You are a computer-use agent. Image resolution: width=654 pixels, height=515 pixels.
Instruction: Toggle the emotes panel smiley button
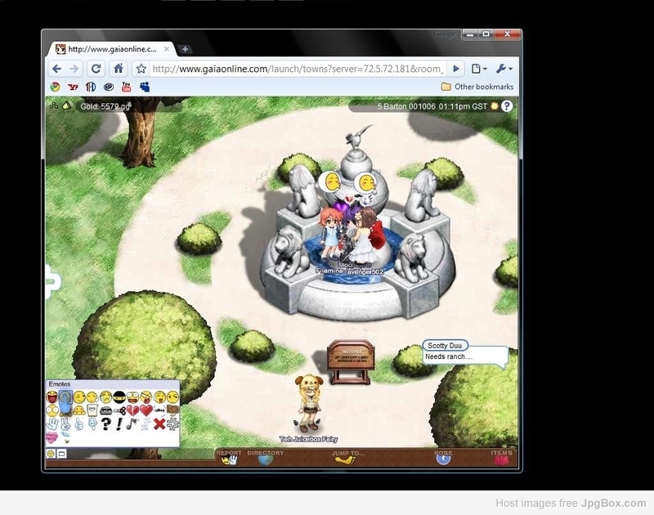51,454
